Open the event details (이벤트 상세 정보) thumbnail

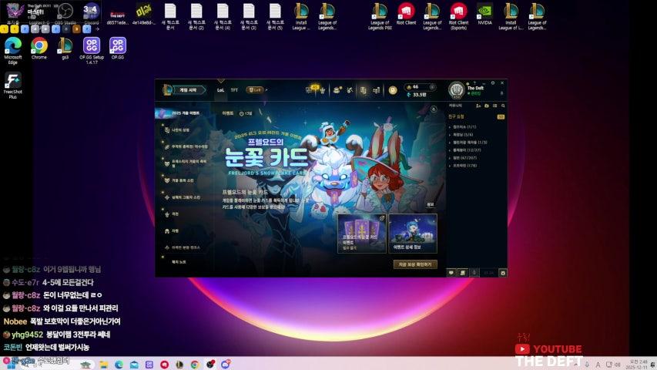click(412, 234)
